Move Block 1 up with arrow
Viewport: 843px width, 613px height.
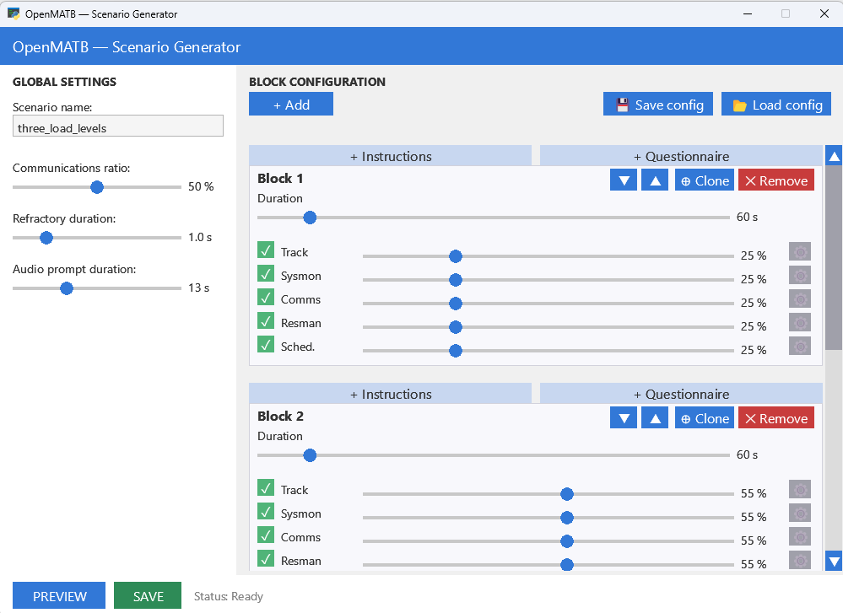(x=655, y=180)
